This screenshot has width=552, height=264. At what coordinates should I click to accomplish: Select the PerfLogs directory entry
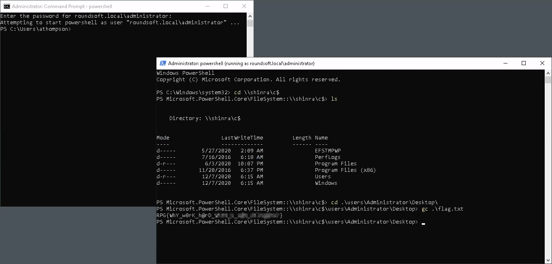(328, 157)
